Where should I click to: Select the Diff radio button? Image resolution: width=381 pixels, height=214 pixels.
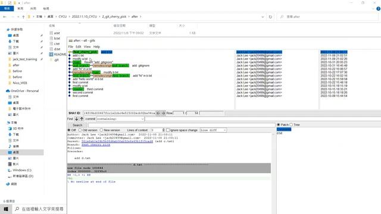pos(69,130)
